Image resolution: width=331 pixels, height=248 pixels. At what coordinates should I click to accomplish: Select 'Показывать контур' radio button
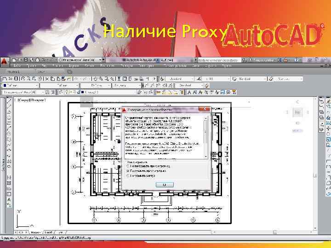tap(128, 175)
